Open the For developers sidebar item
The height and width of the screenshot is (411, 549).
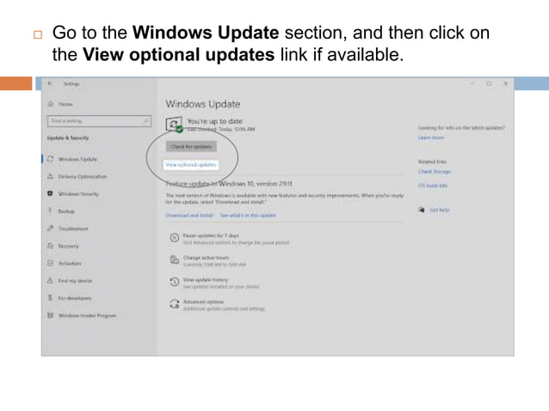tap(74, 298)
